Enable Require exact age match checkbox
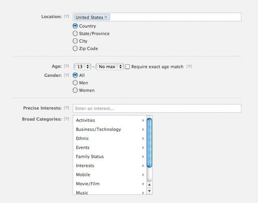The height and width of the screenshot is (203, 258). pyautogui.click(x=127, y=67)
